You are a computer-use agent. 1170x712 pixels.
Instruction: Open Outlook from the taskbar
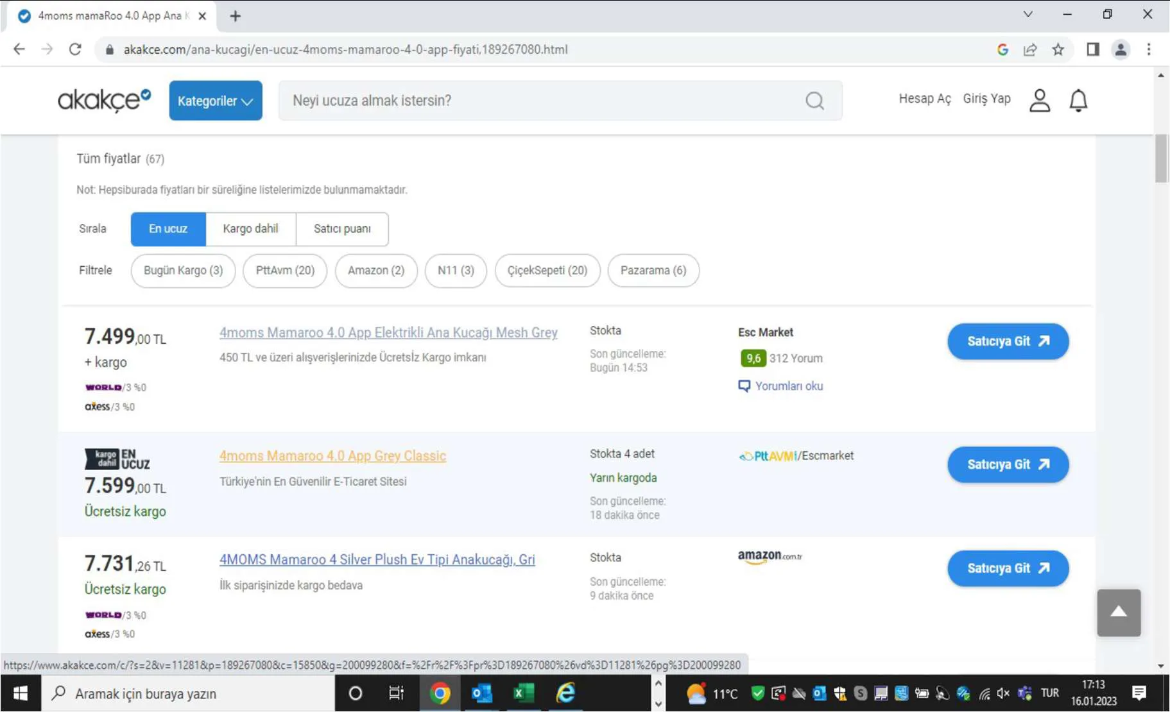481,693
